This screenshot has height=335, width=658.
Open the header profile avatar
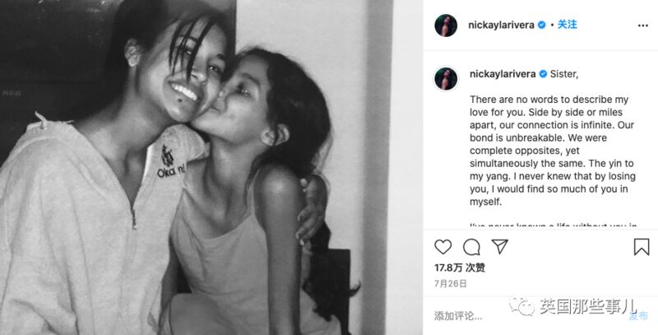pos(446,26)
